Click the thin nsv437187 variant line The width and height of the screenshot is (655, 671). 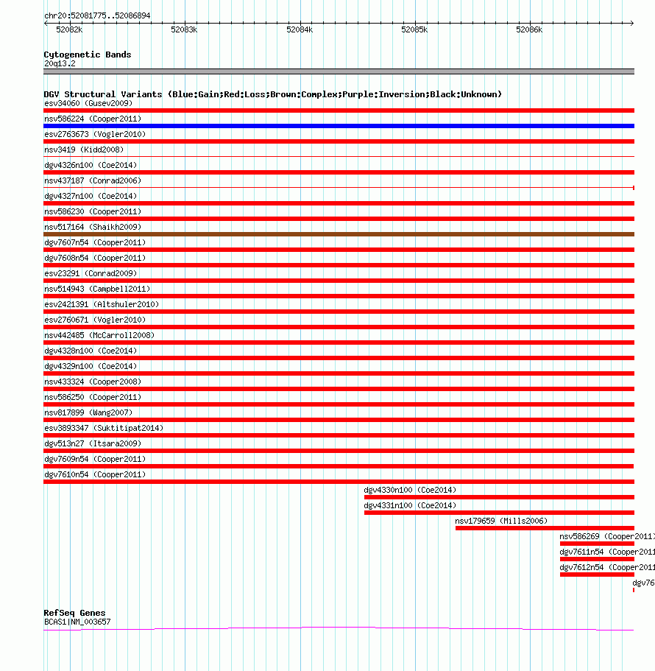click(339, 187)
